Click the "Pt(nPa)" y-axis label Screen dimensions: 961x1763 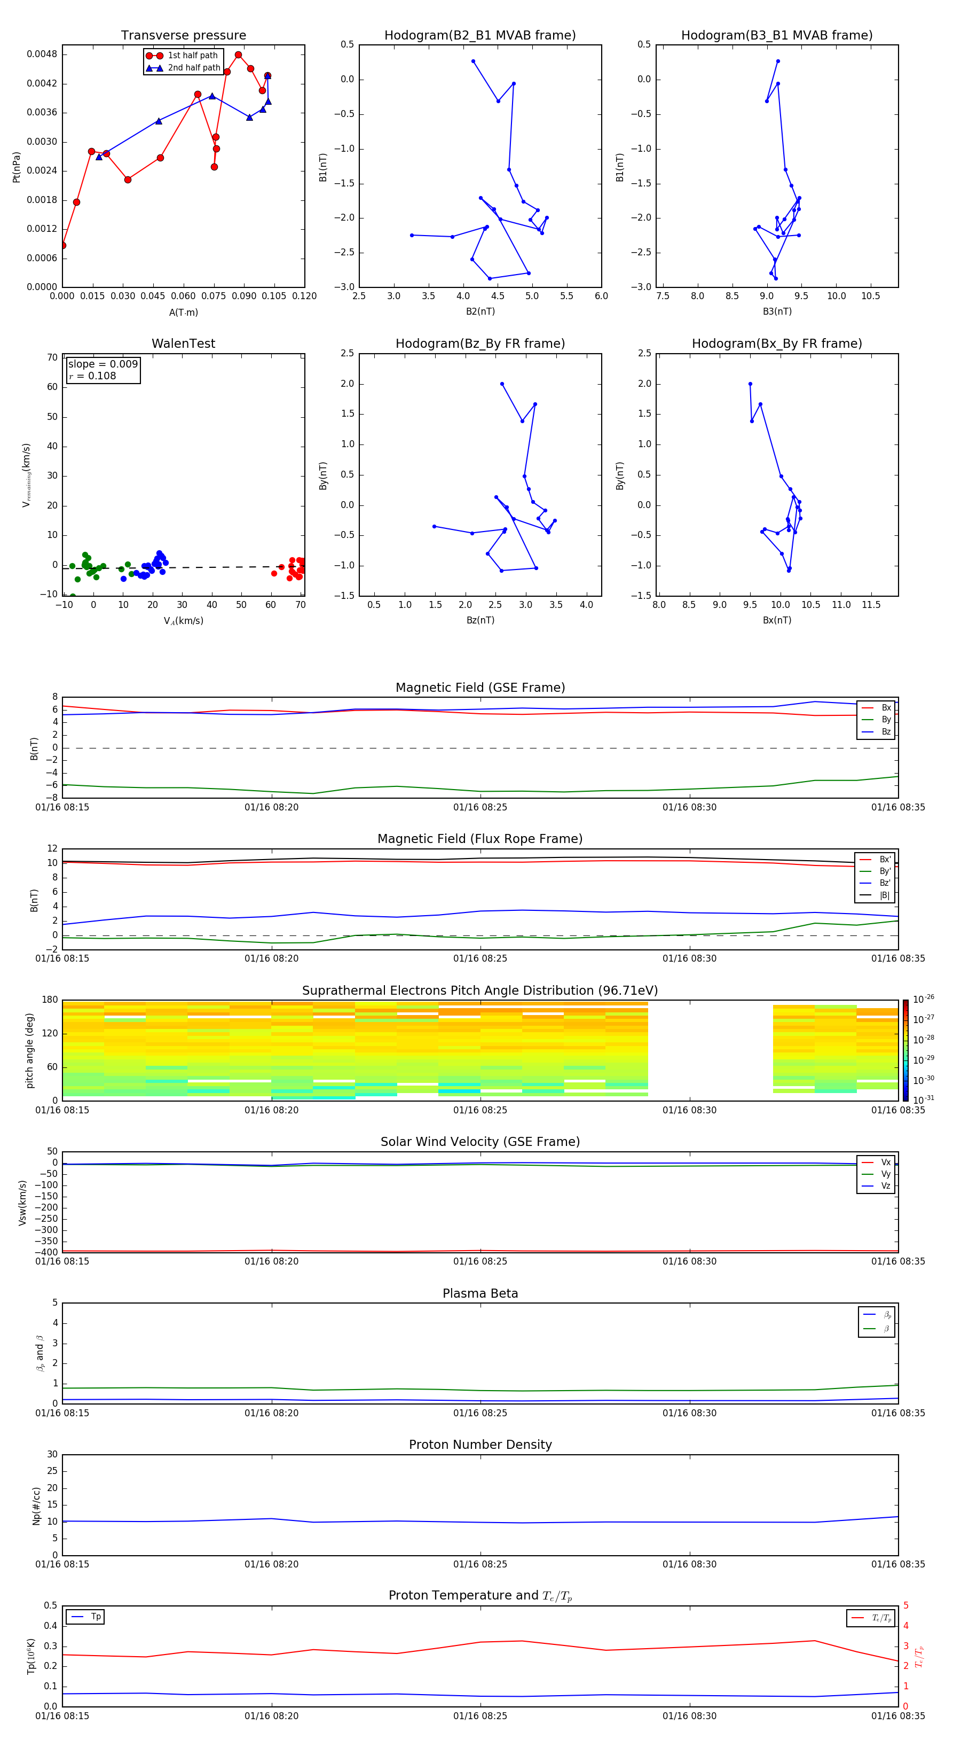click(17, 167)
